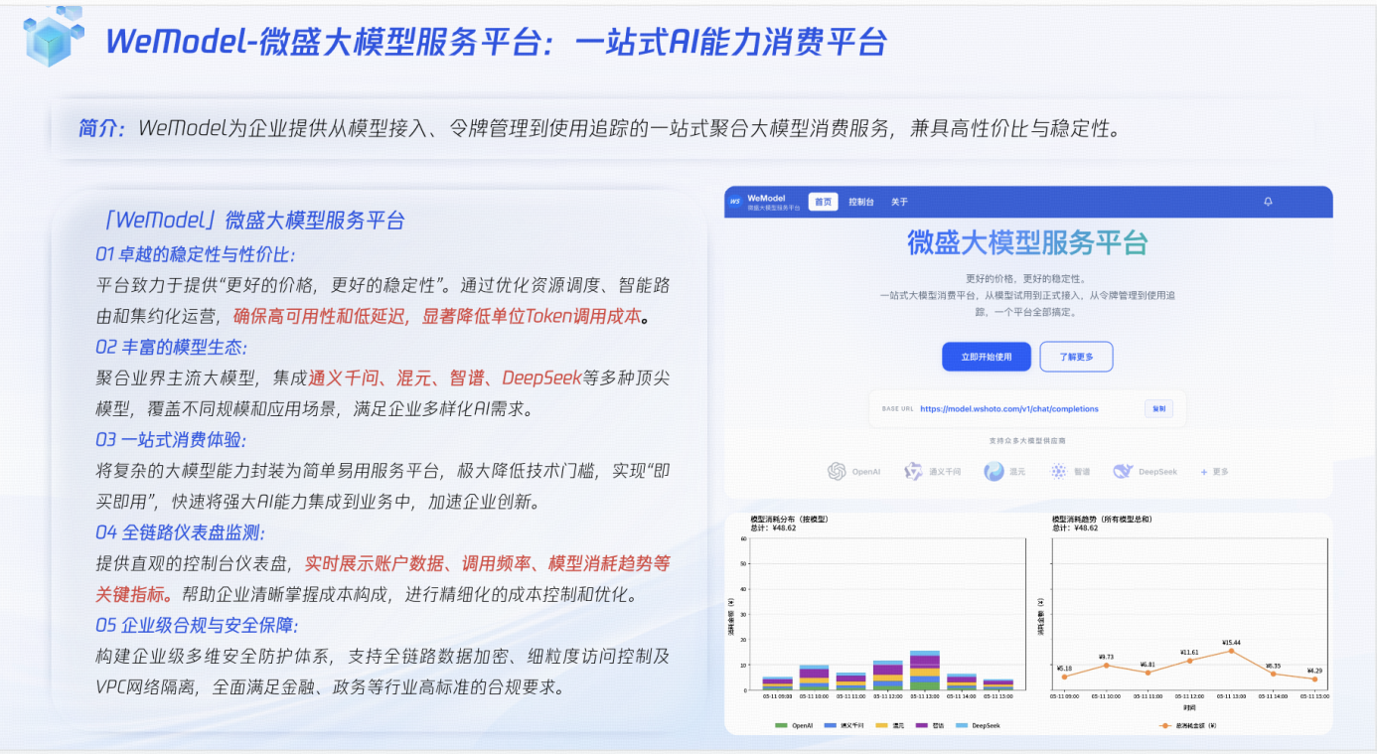Click the 混元 yellow legend swatch
The image size is (1377, 754).
pos(881,725)
